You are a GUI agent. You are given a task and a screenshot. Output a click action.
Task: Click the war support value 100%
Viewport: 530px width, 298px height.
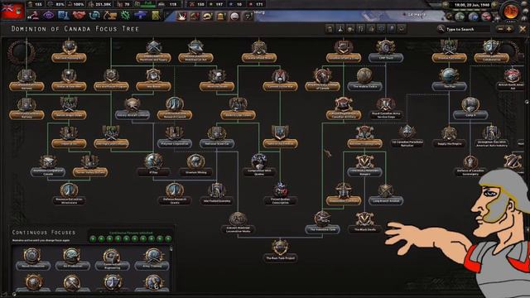click(x=79, y=4)
